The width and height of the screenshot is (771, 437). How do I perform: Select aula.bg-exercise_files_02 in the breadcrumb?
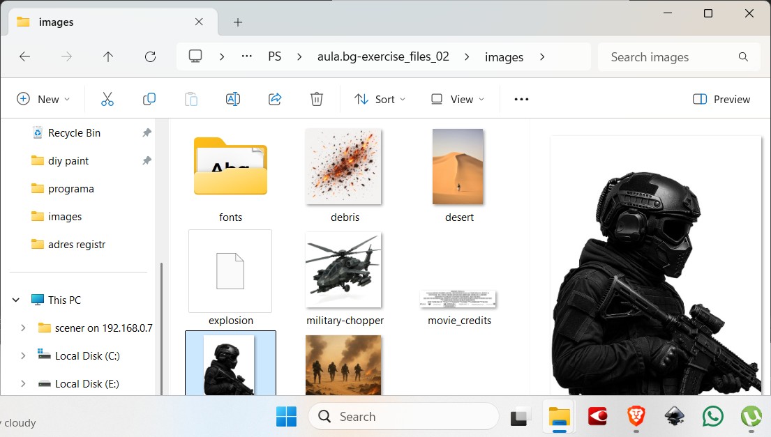pyautogui.click(x=383, y=57)
